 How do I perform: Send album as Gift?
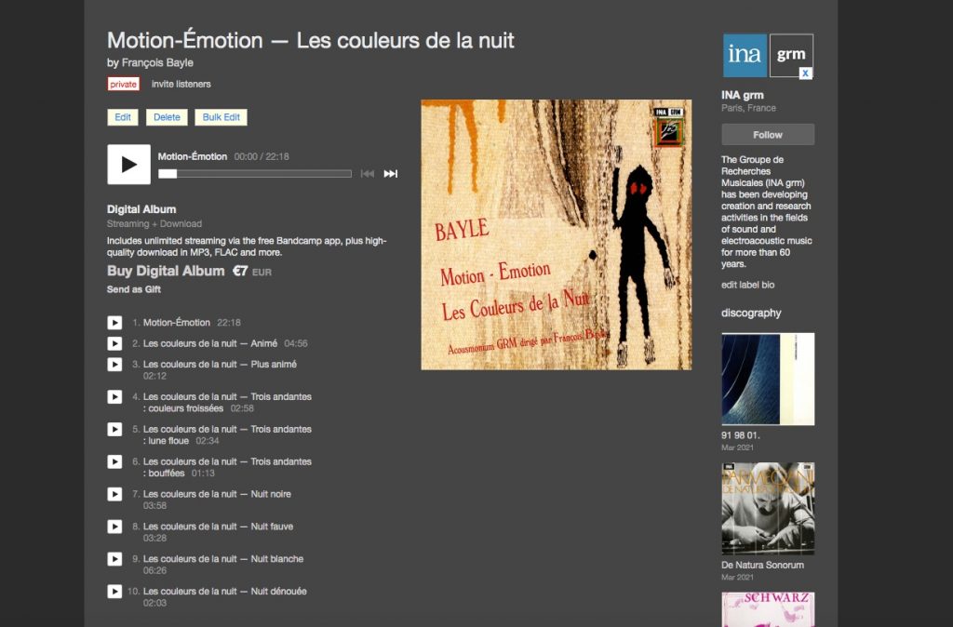134,289
